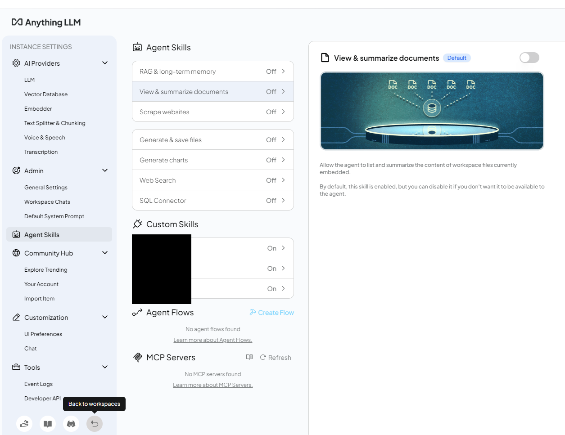This screenshot has width=565, height=435.
Task: Collapse the Community Hub section chevron
Action: [x=105, y=253]
